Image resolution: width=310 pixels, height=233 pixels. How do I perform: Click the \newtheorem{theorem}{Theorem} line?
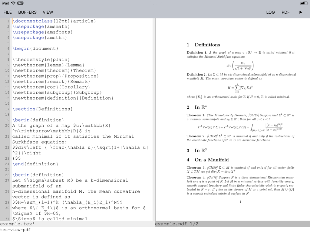[54, 70]
